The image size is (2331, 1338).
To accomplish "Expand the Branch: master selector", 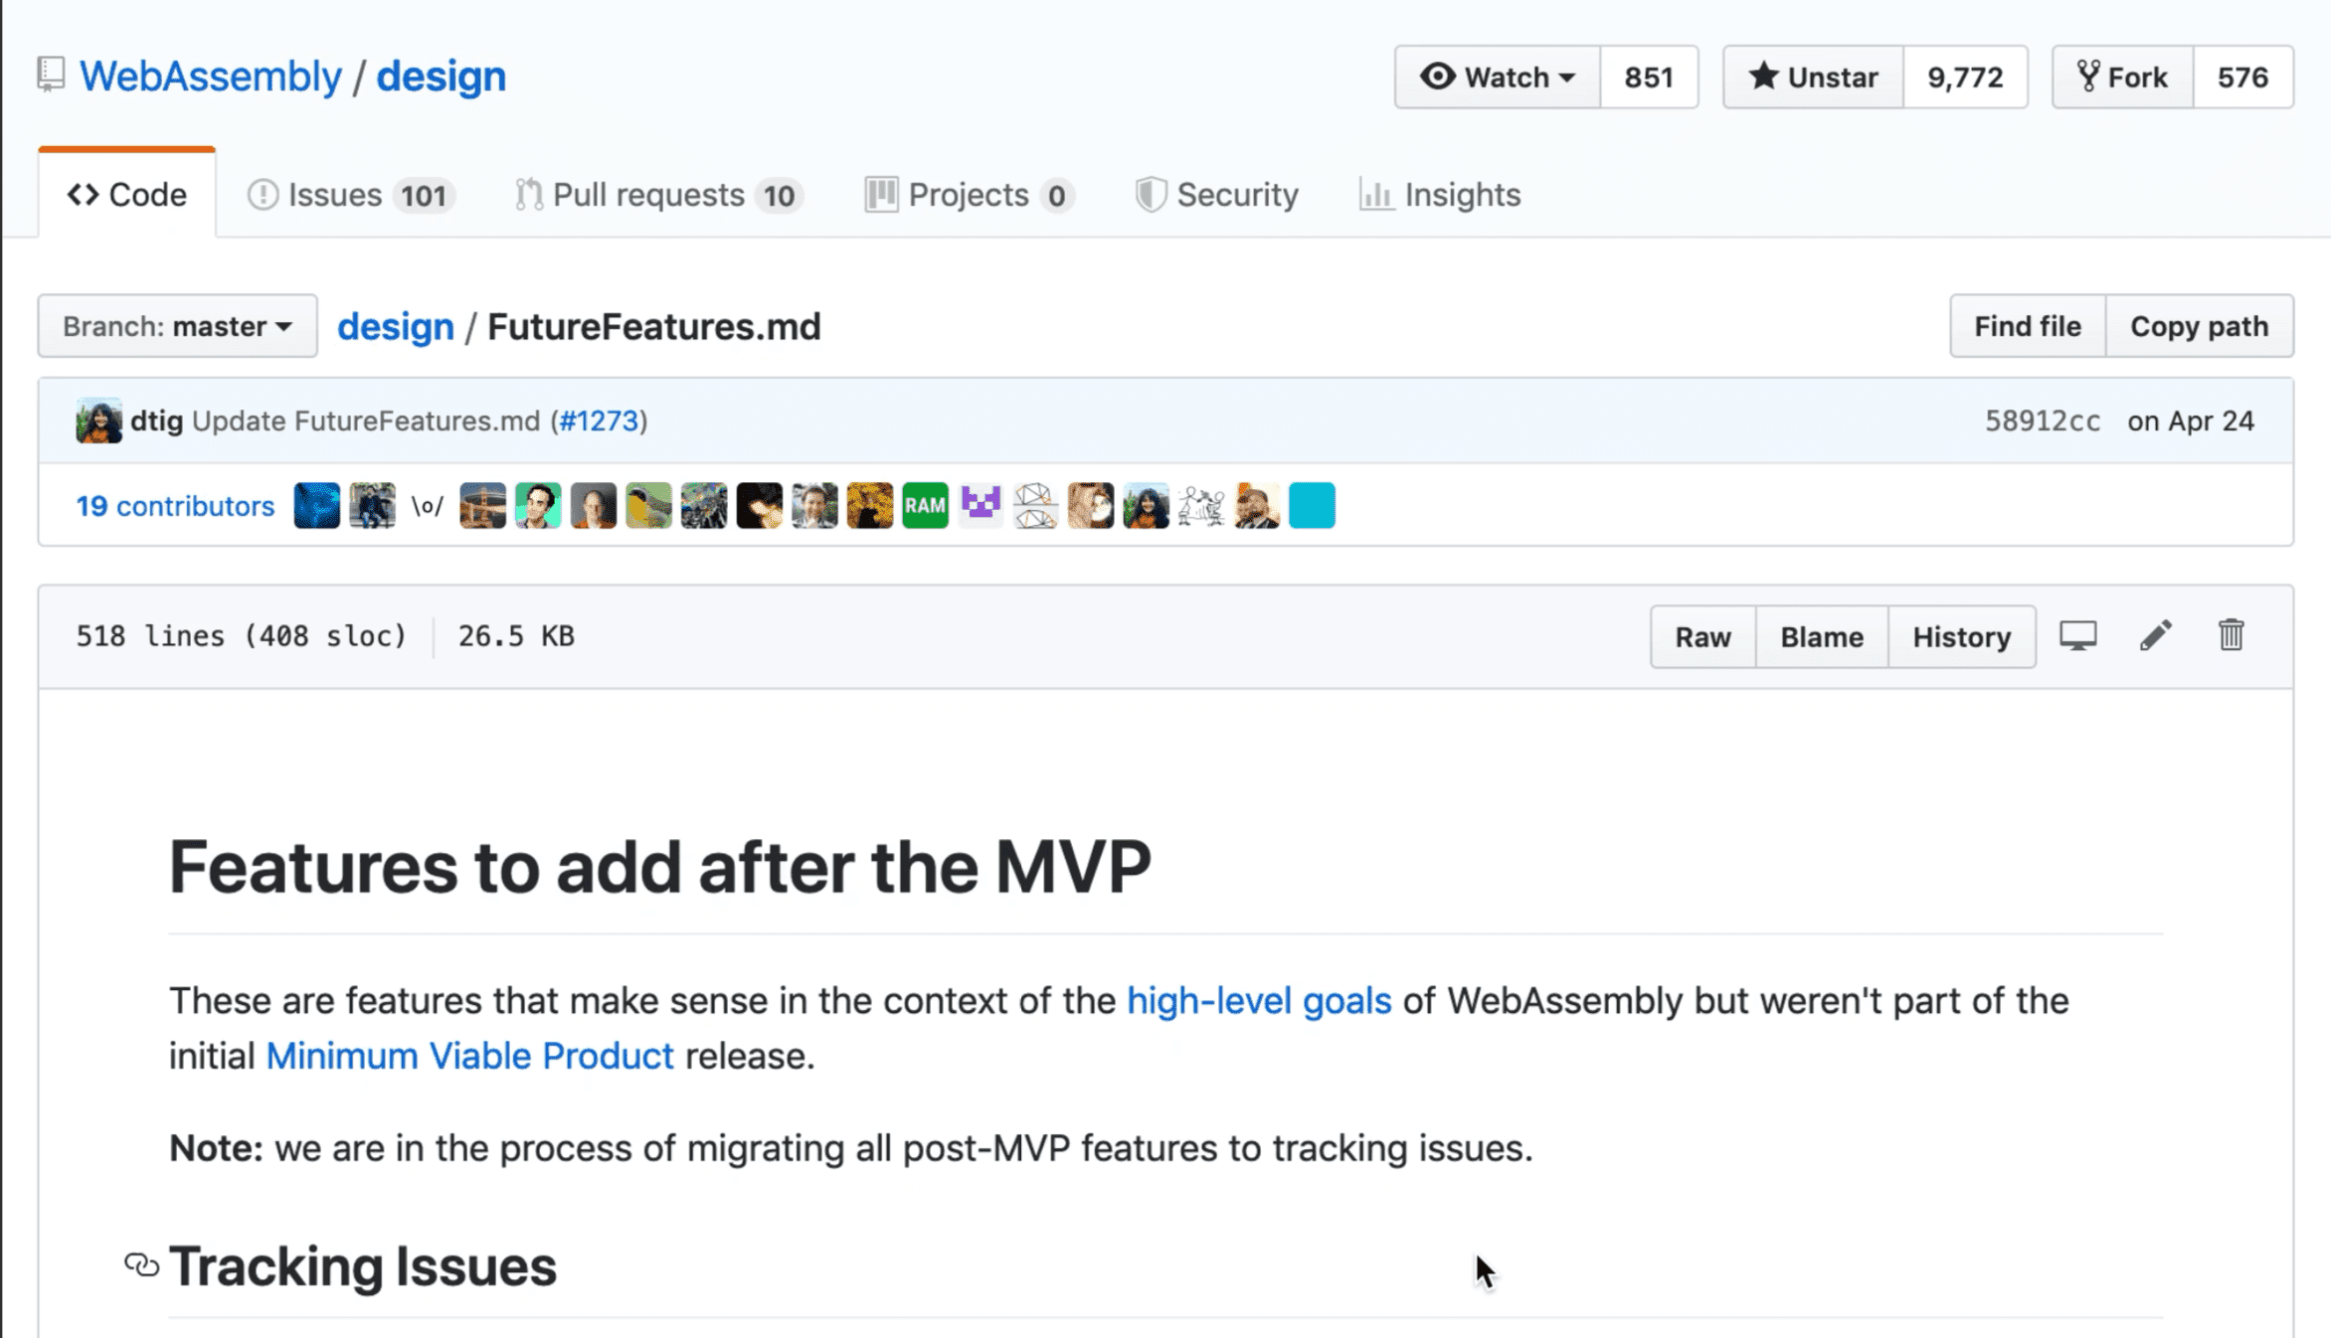I will (x=178, y=326).
